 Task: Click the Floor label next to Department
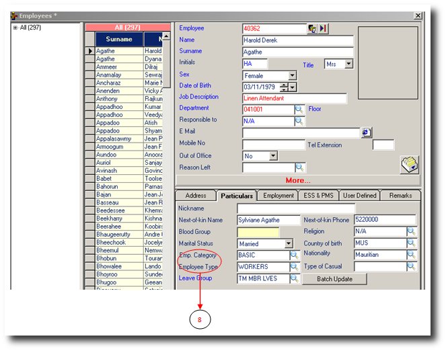pos(315,109)
